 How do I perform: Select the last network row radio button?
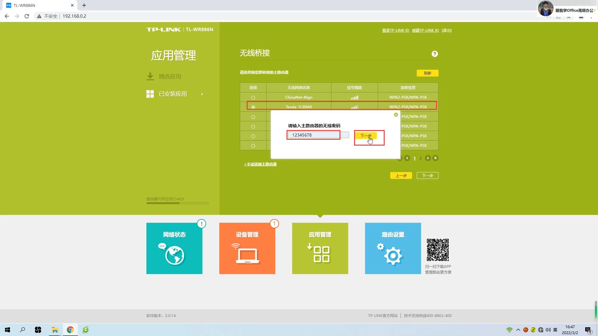point(253,146)
